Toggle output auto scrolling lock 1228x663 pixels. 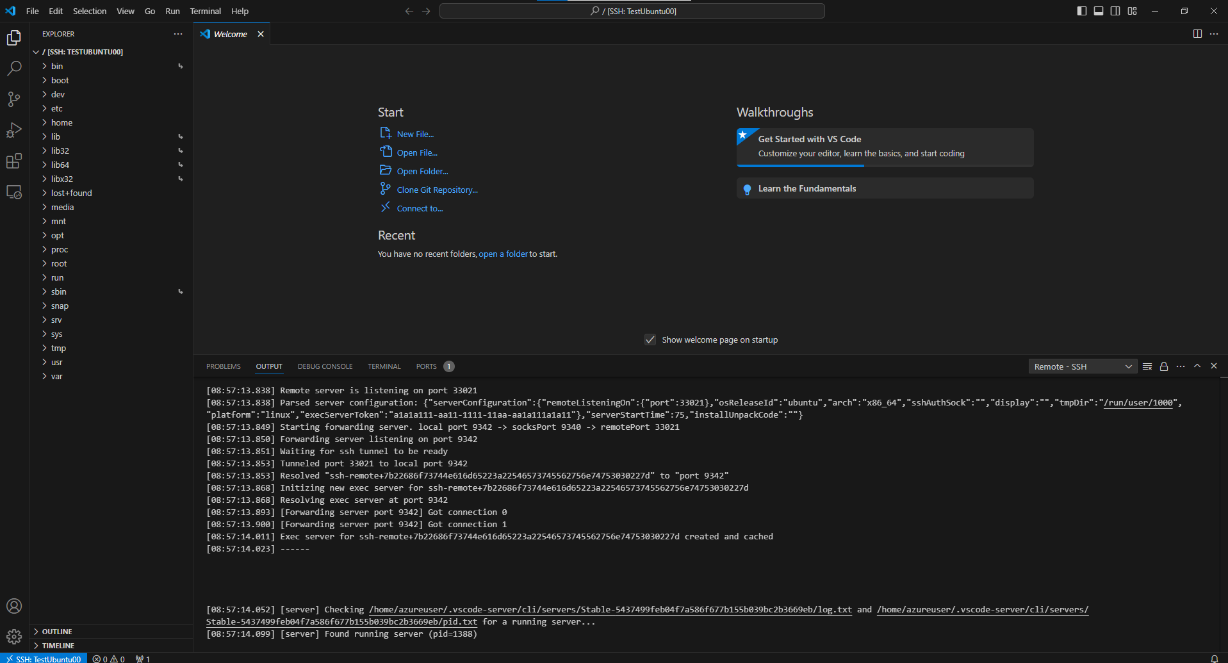pos(1164,366)
